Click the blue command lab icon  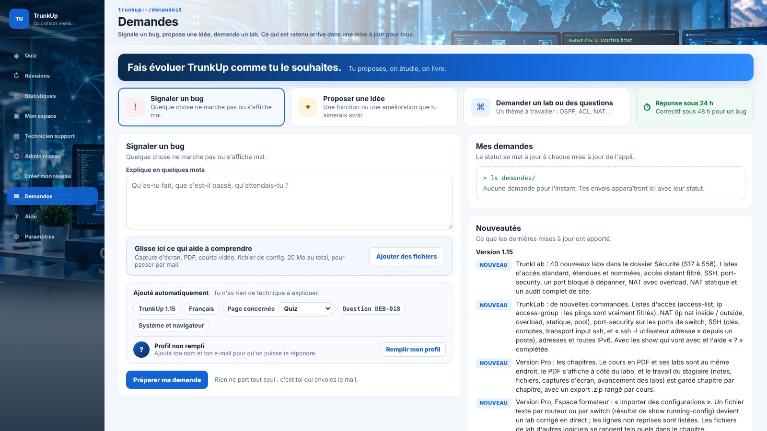pos(481,107)
